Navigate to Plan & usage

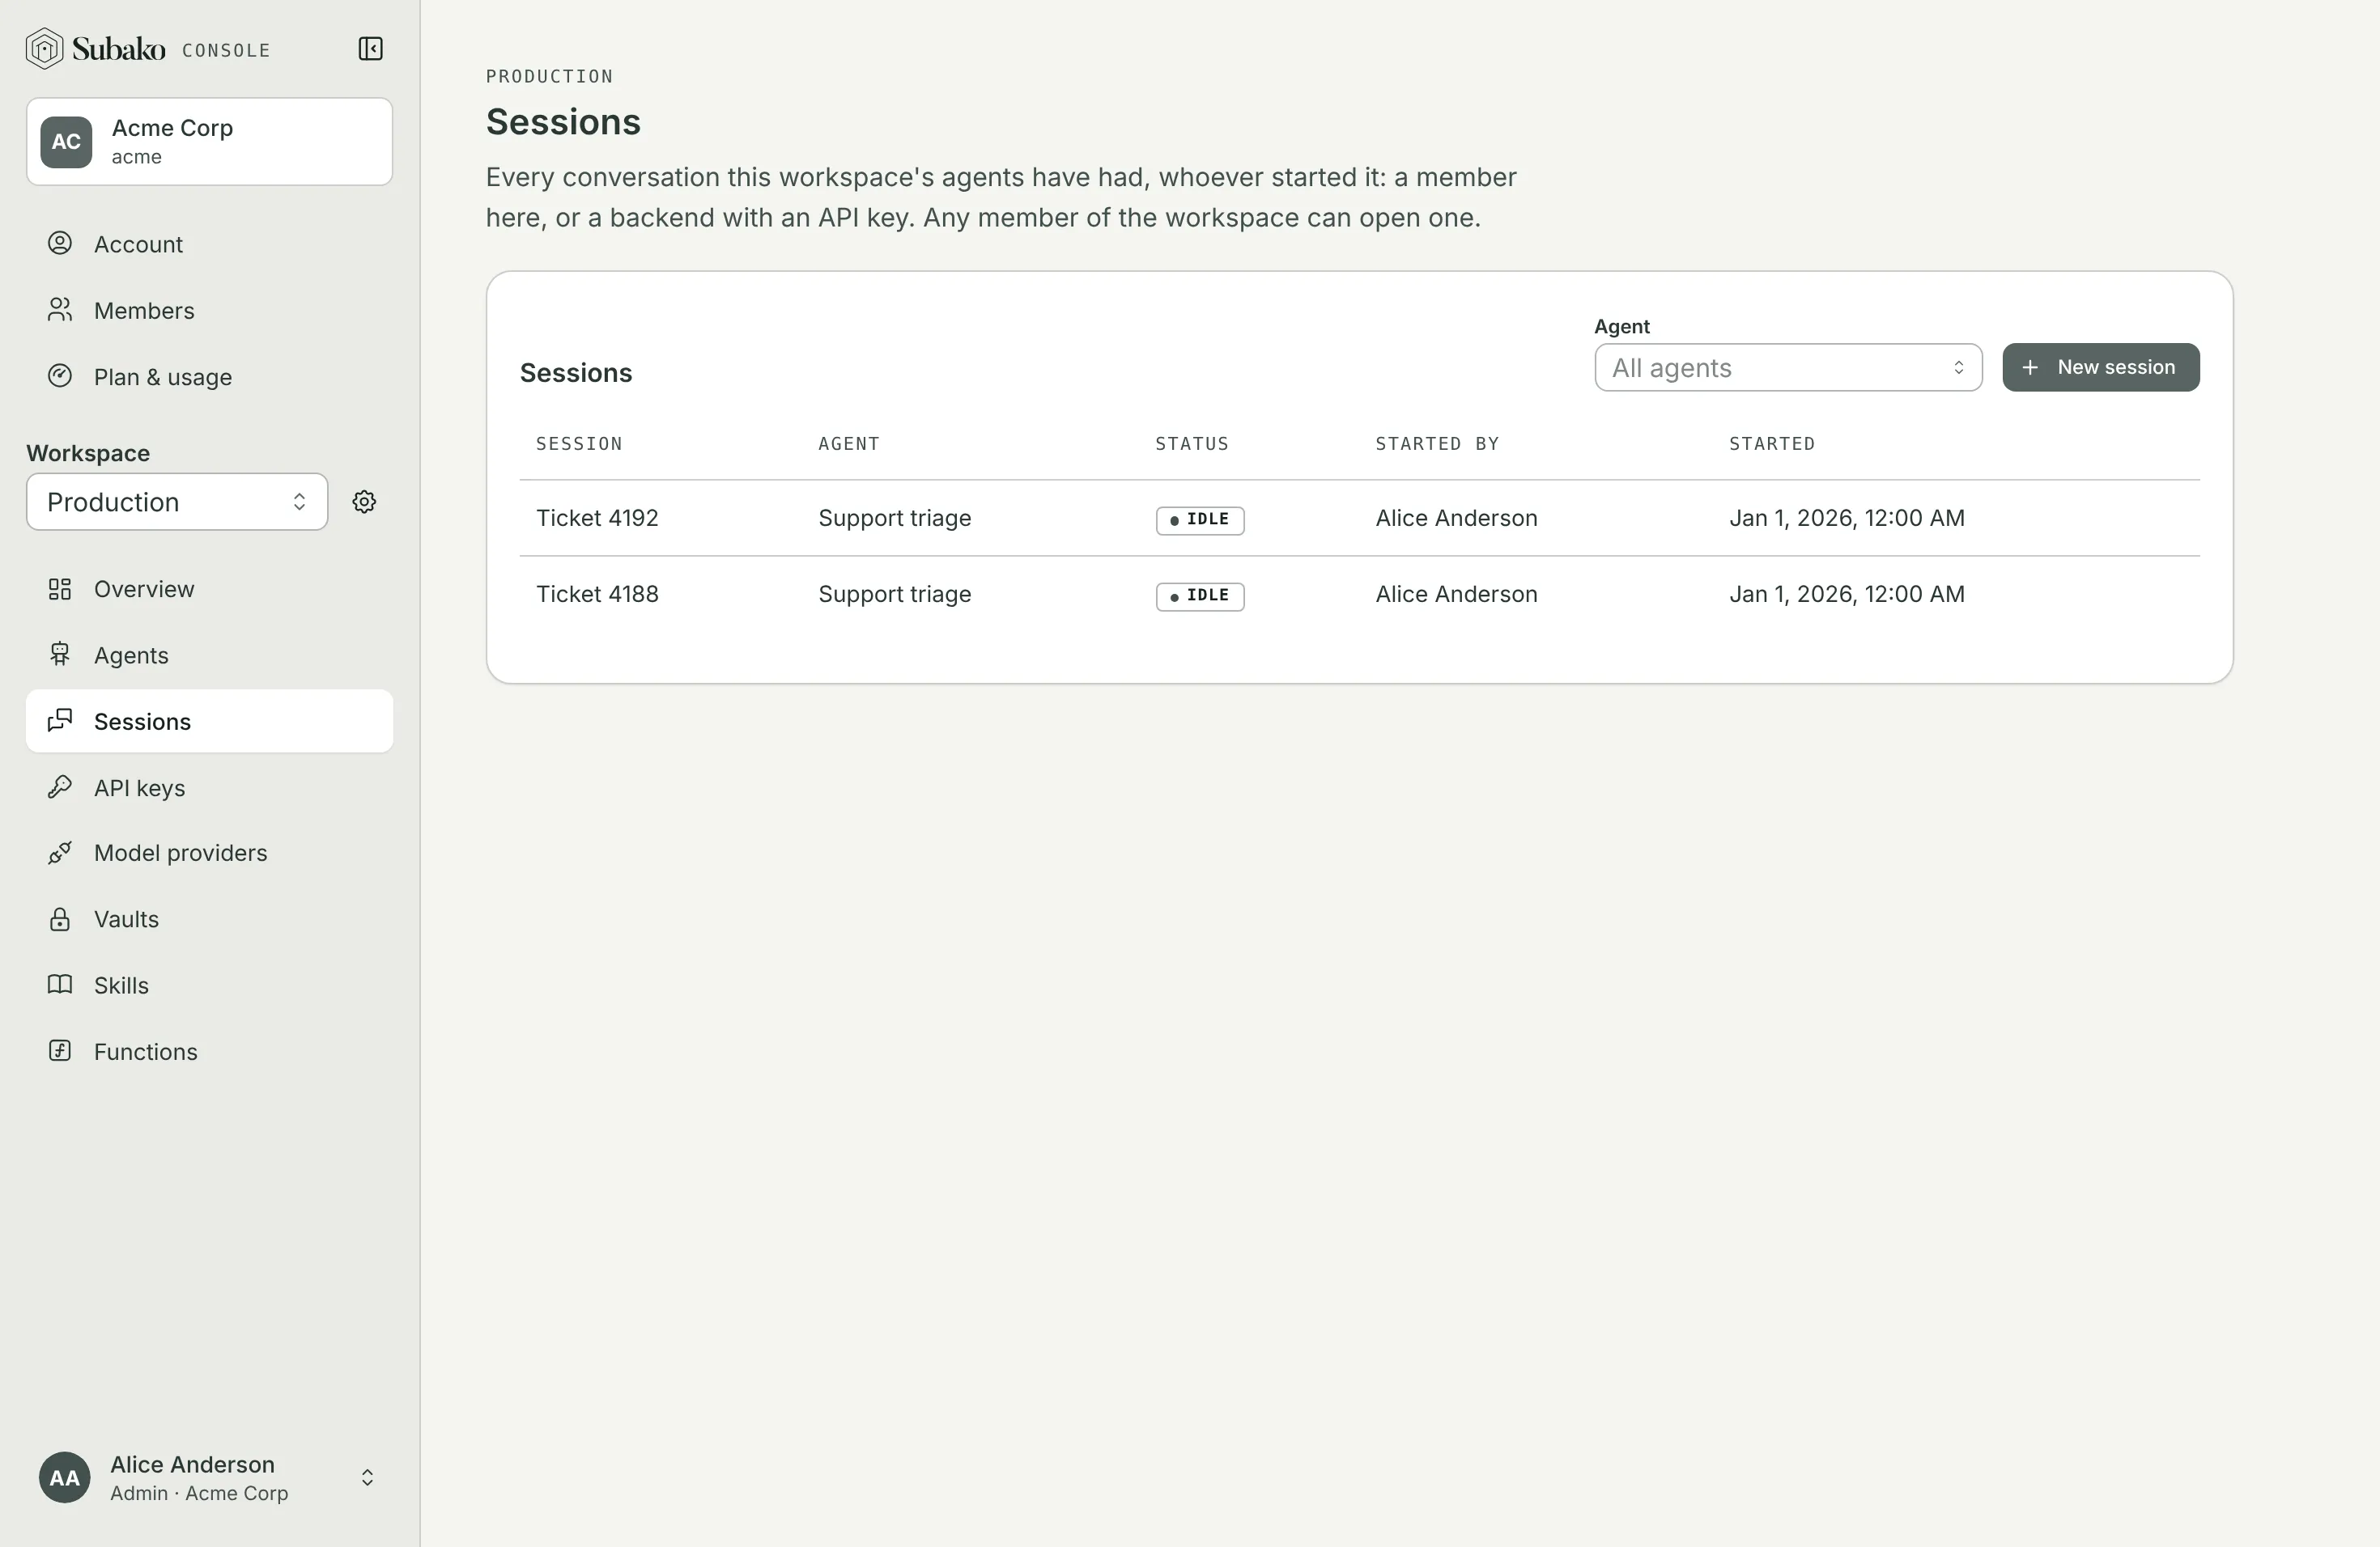(209, 377)
